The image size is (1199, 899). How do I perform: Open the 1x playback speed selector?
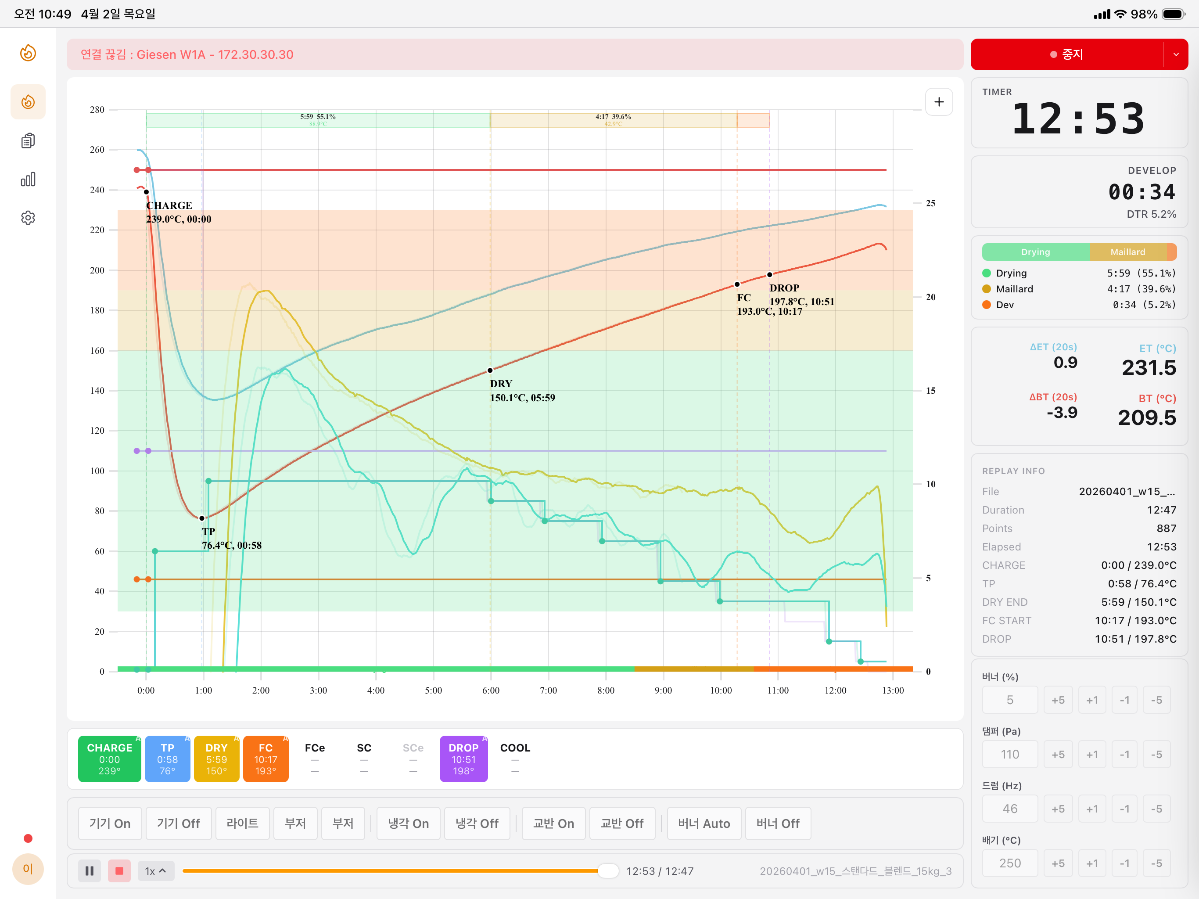pos(155,871)
